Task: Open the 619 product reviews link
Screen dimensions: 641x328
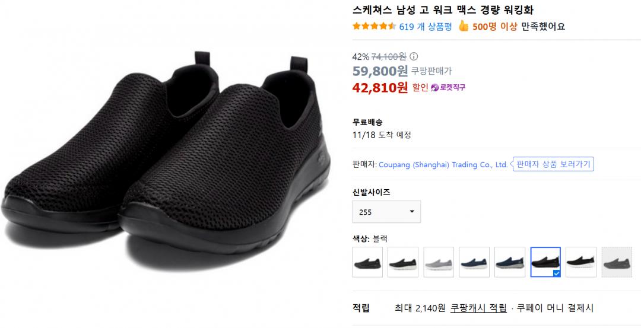Action: tap(426, 26)
